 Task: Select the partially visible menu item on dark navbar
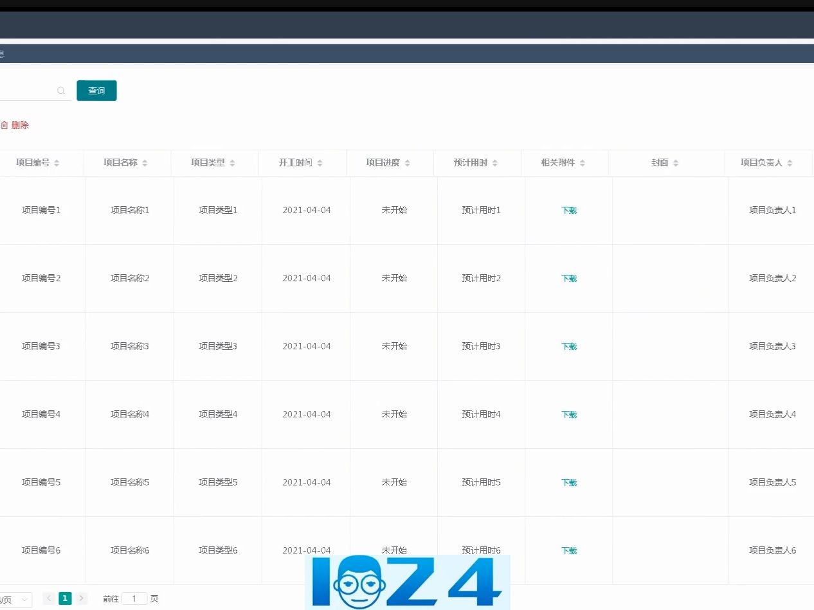[3, 54]
